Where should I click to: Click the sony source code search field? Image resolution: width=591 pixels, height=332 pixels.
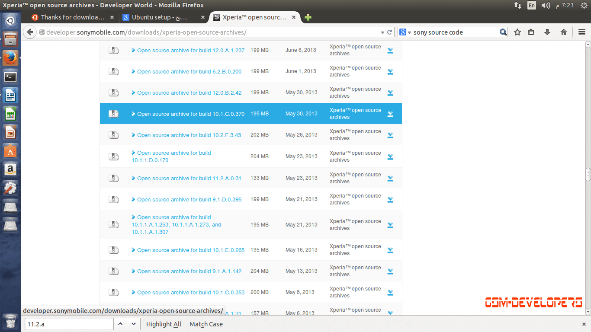[x=455, y=32]
